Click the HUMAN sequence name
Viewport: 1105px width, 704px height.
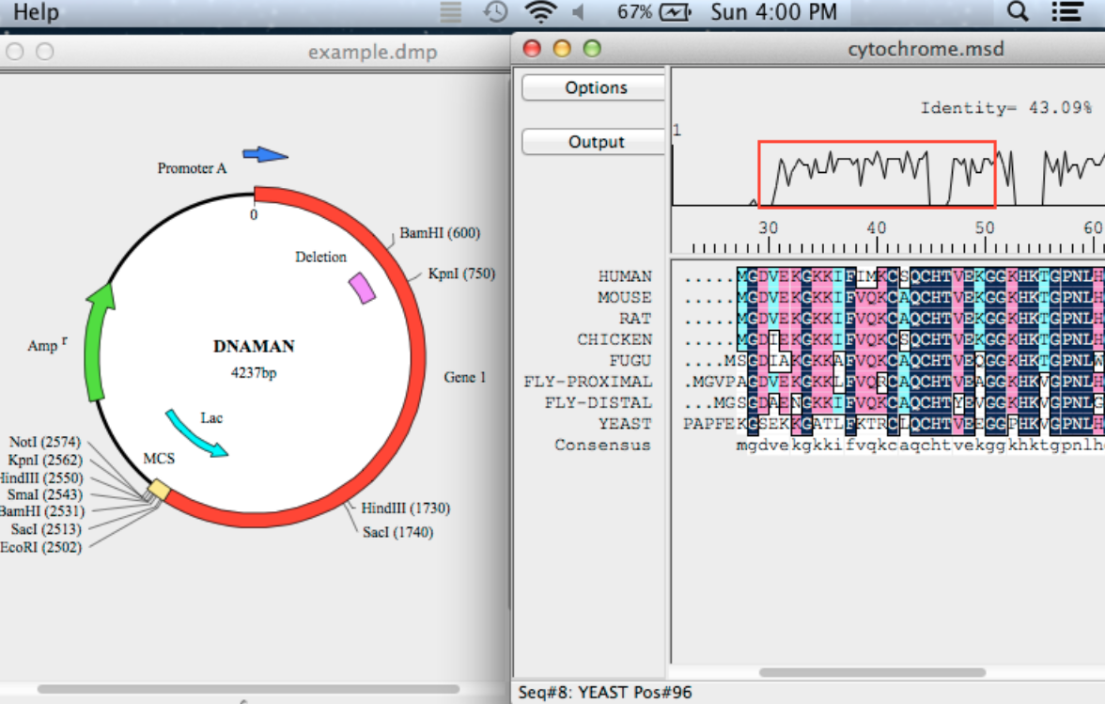point(625,276)
